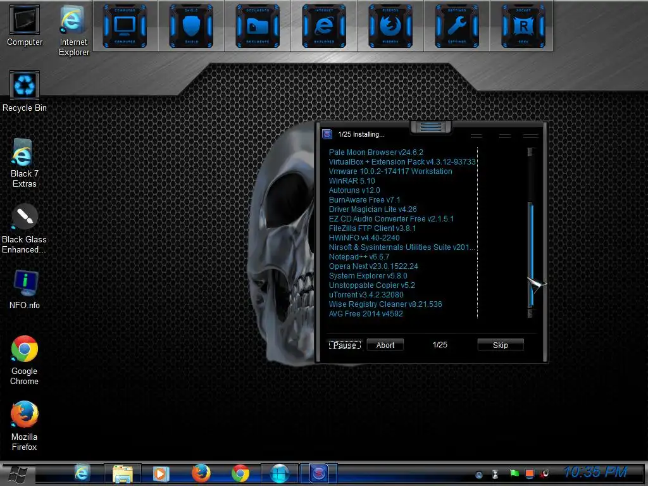This screenshot has height=486, width=648.
Task: Open media player from the taskbar
Action: click(x=161, y=473)
